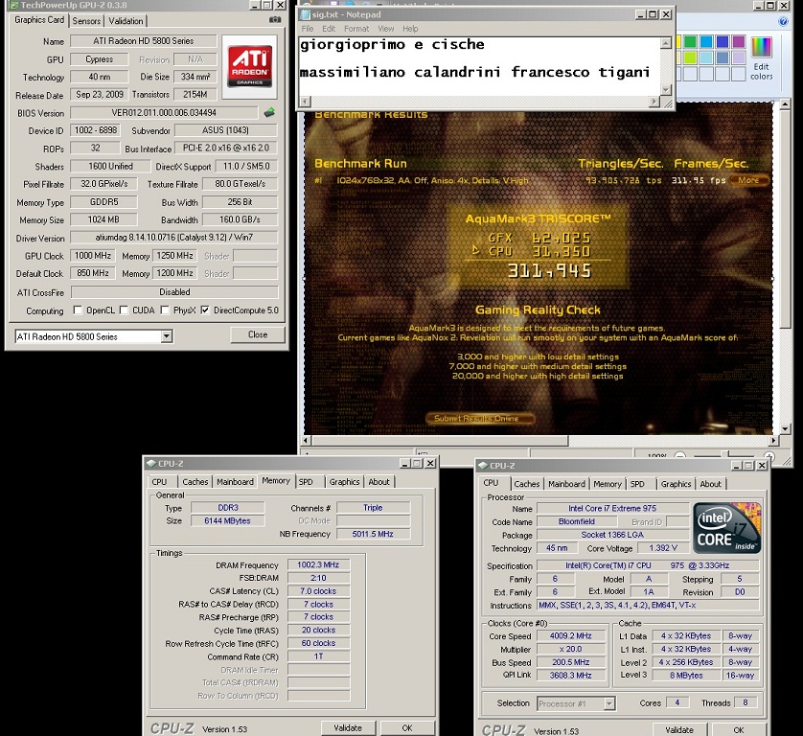The height and width of the screenshot is (736, 803).
Task: Enable the OpenCL checkbox
Action: (78, 310)
